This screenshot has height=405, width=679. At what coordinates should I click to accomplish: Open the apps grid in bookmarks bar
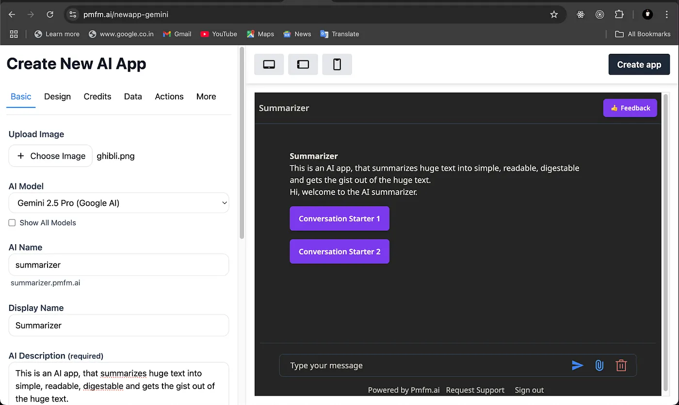[x=14, y=34]
